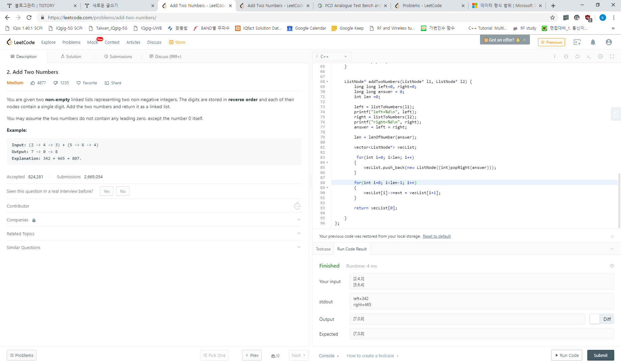Click the Premium button

552,42
